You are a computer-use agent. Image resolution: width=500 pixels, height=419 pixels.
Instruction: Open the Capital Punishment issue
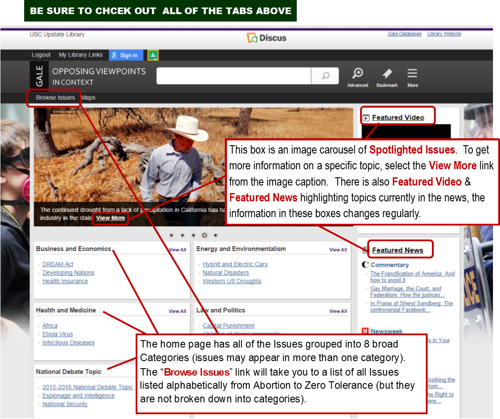pos(229,326)
